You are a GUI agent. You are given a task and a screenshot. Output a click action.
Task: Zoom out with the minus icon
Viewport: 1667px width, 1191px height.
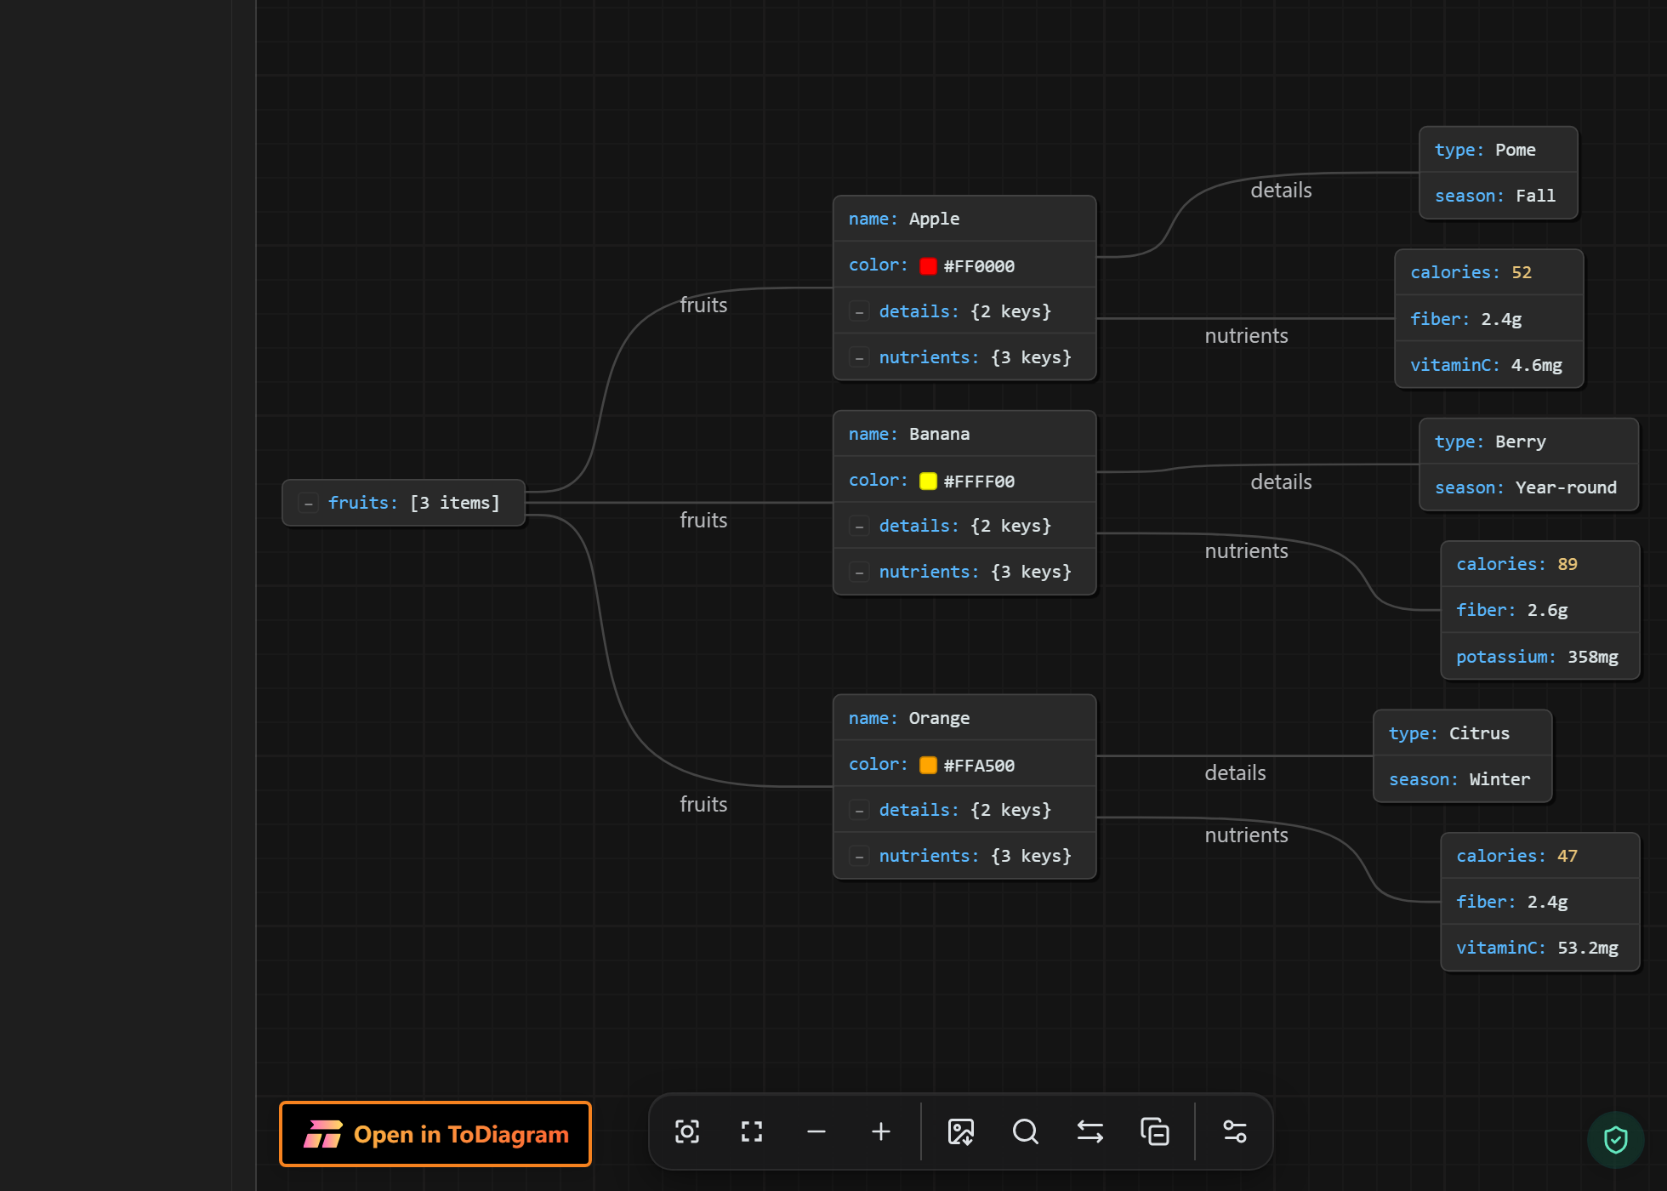[816, 1131]
